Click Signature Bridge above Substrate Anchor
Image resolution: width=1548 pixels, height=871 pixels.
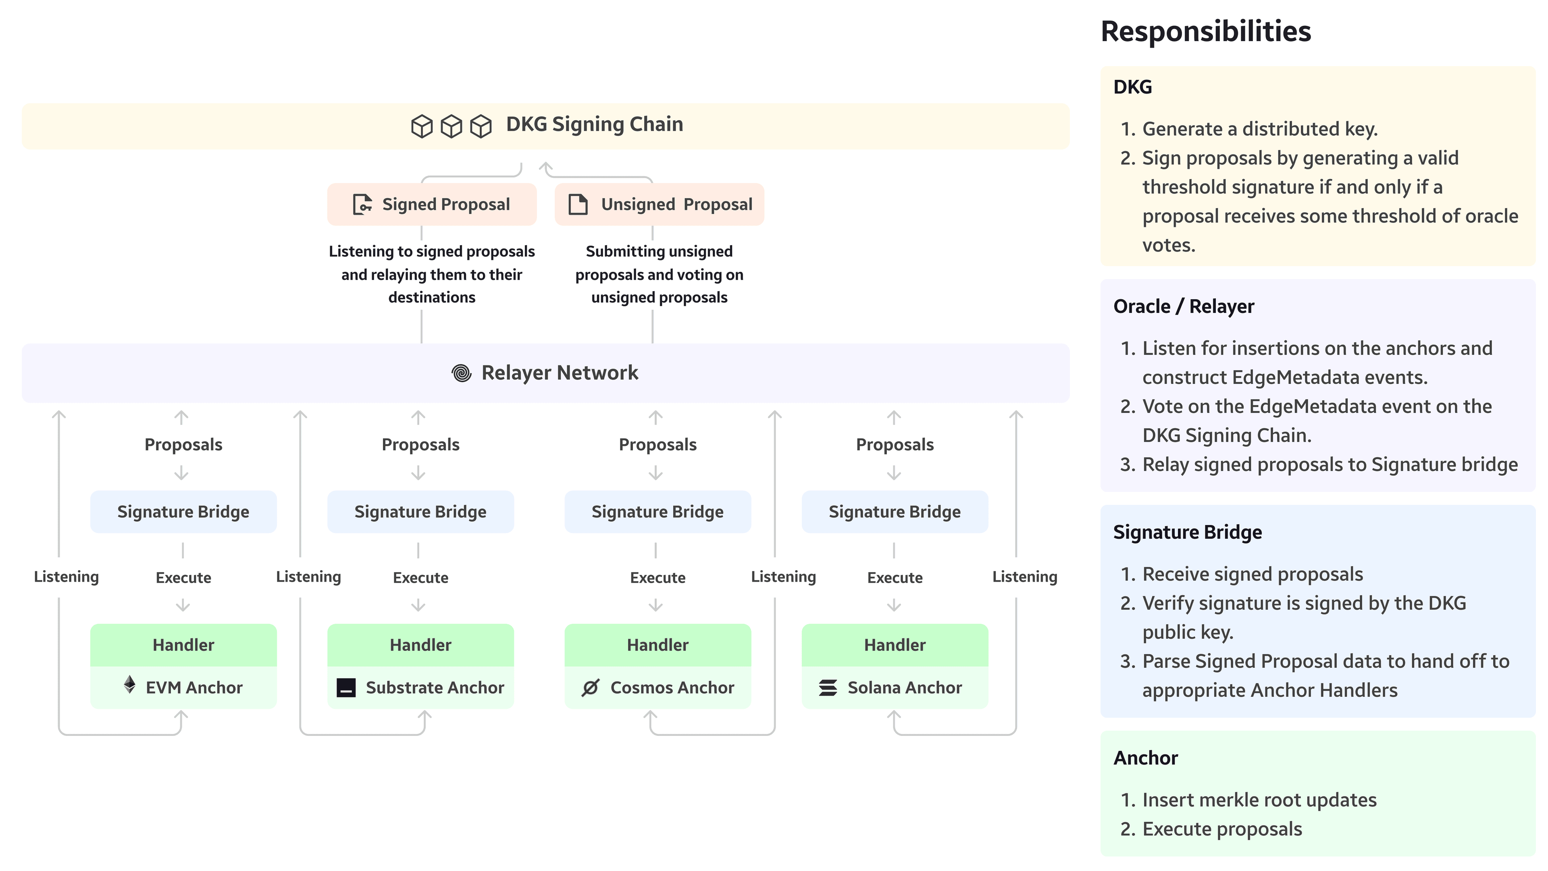(x=420, y=512)
